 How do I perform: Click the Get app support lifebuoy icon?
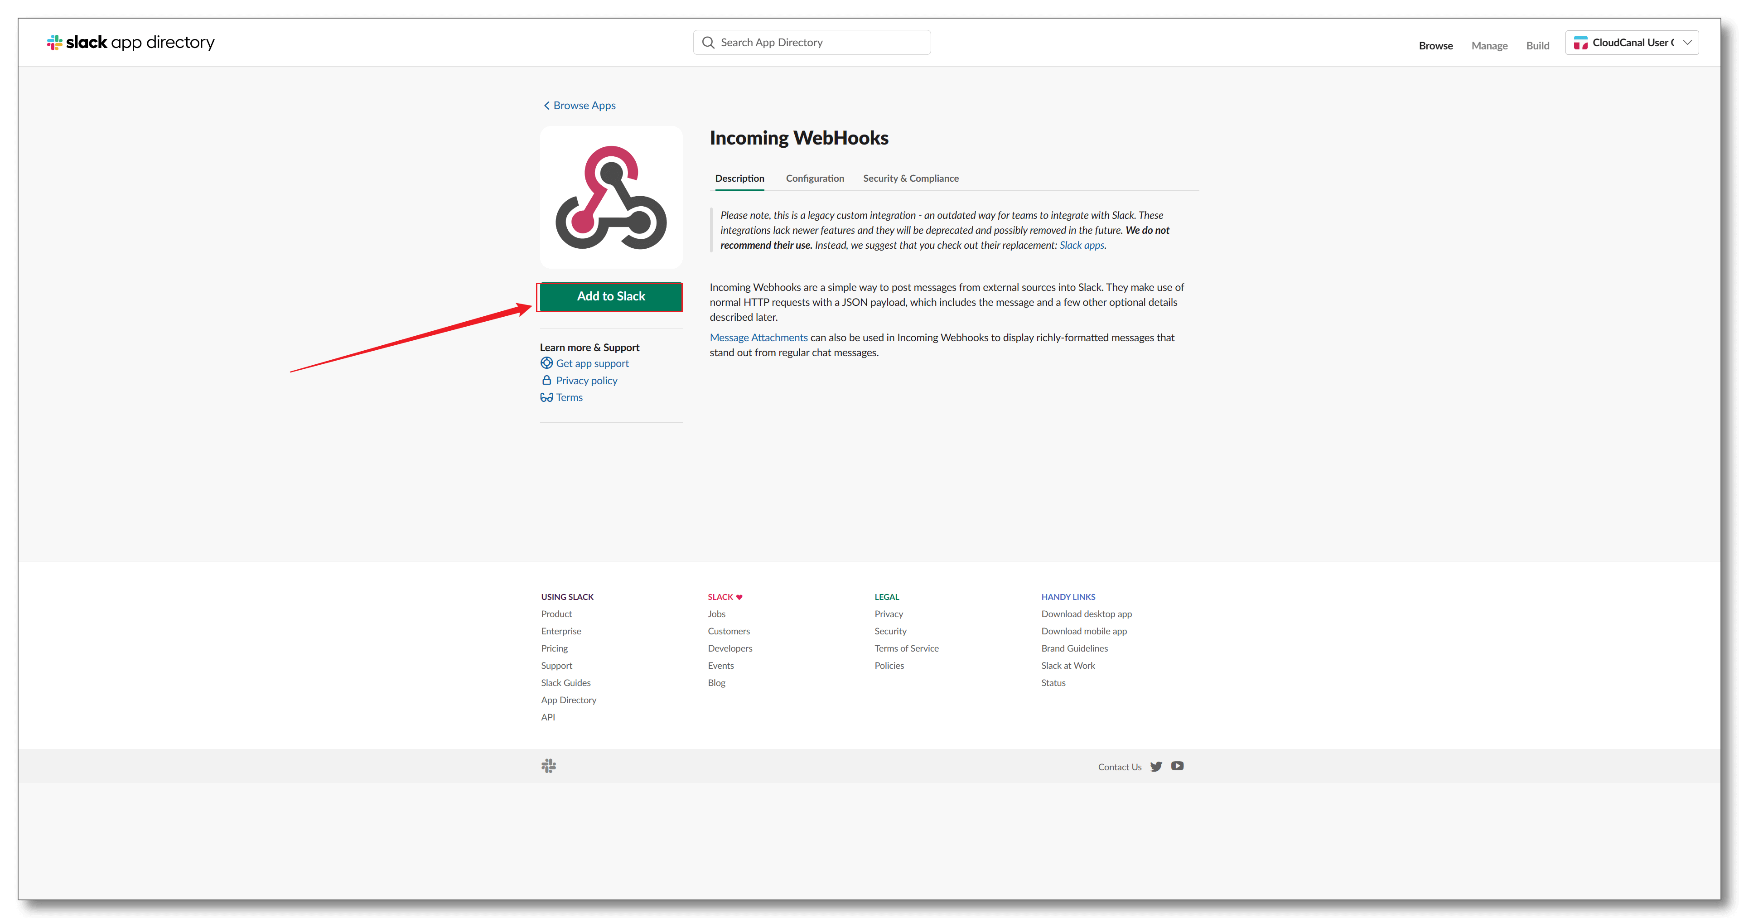(547, 363)
